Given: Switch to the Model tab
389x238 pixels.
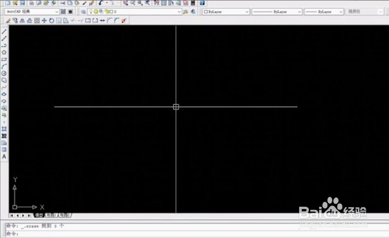Looking at the screenshot, I should coord(39,215).
